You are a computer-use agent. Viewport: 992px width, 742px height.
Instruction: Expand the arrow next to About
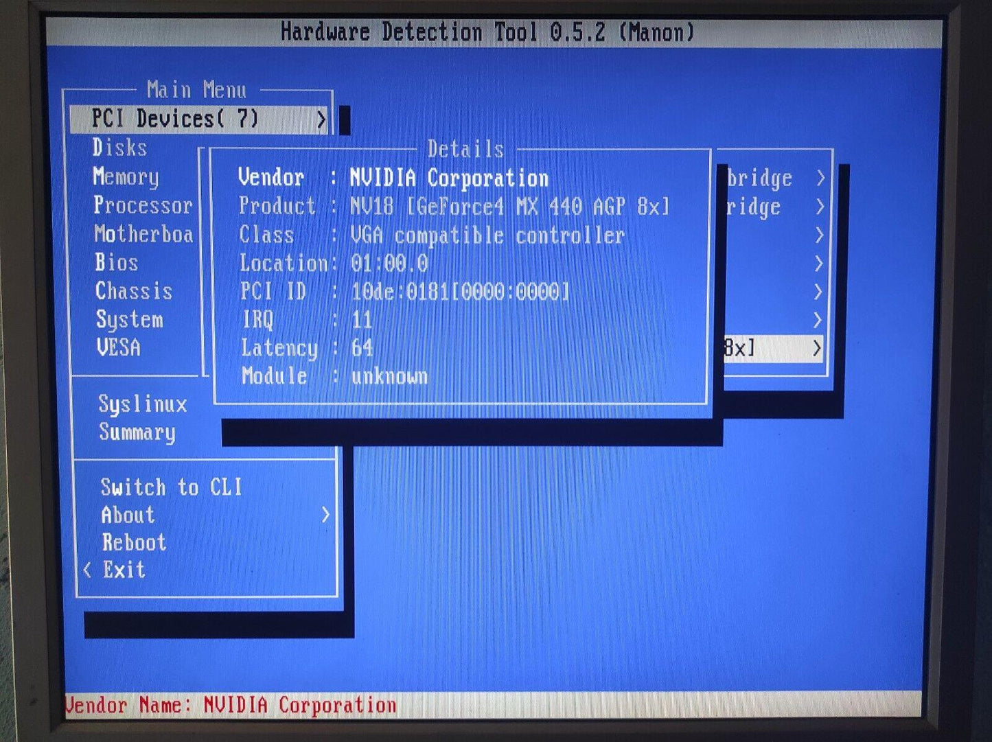[x=326, y=515]
